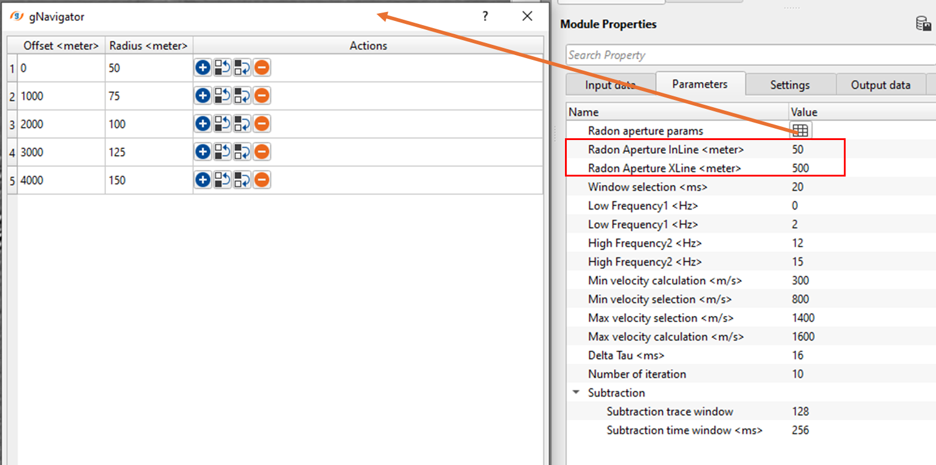This screenshot has width=936, height=465.
Task: Click the Window selection value 20
Action: point(797,187)
